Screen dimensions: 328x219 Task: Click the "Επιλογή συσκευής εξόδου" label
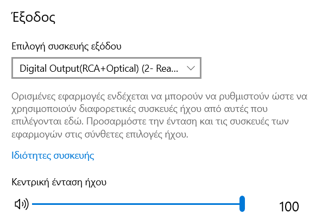pyautogui.click(x=66, y=46)
